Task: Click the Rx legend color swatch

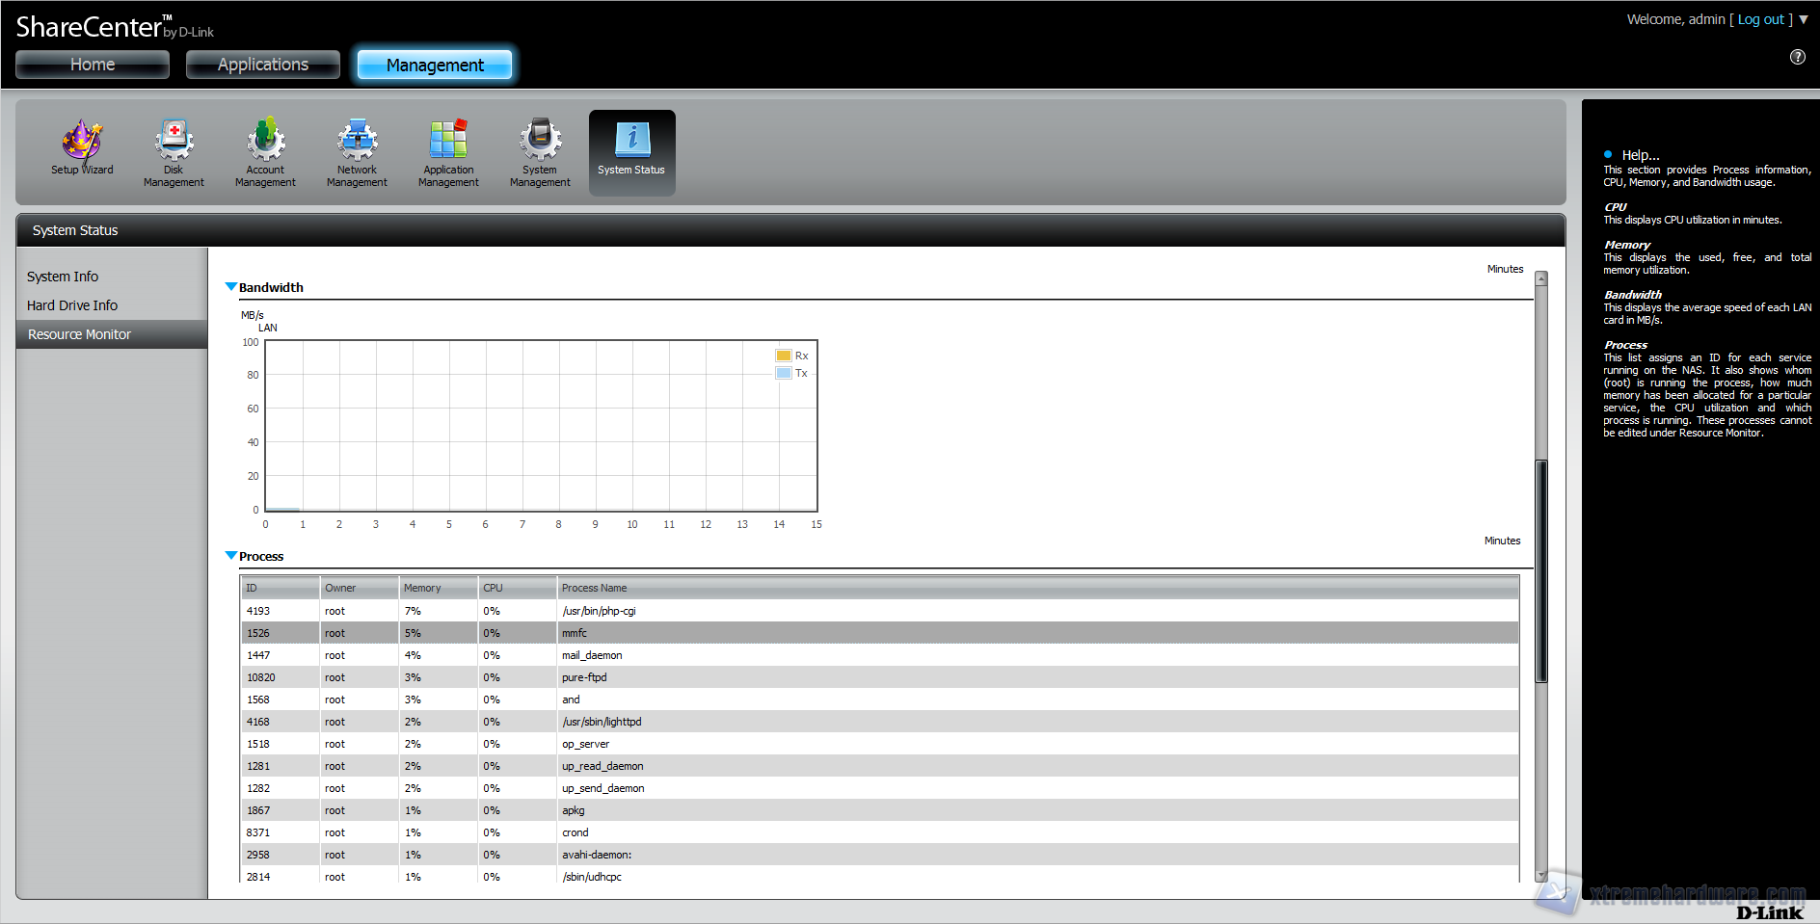Action: [784, 356]
